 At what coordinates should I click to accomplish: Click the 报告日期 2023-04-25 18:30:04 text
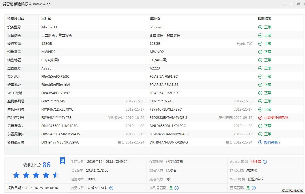point(33,188)
